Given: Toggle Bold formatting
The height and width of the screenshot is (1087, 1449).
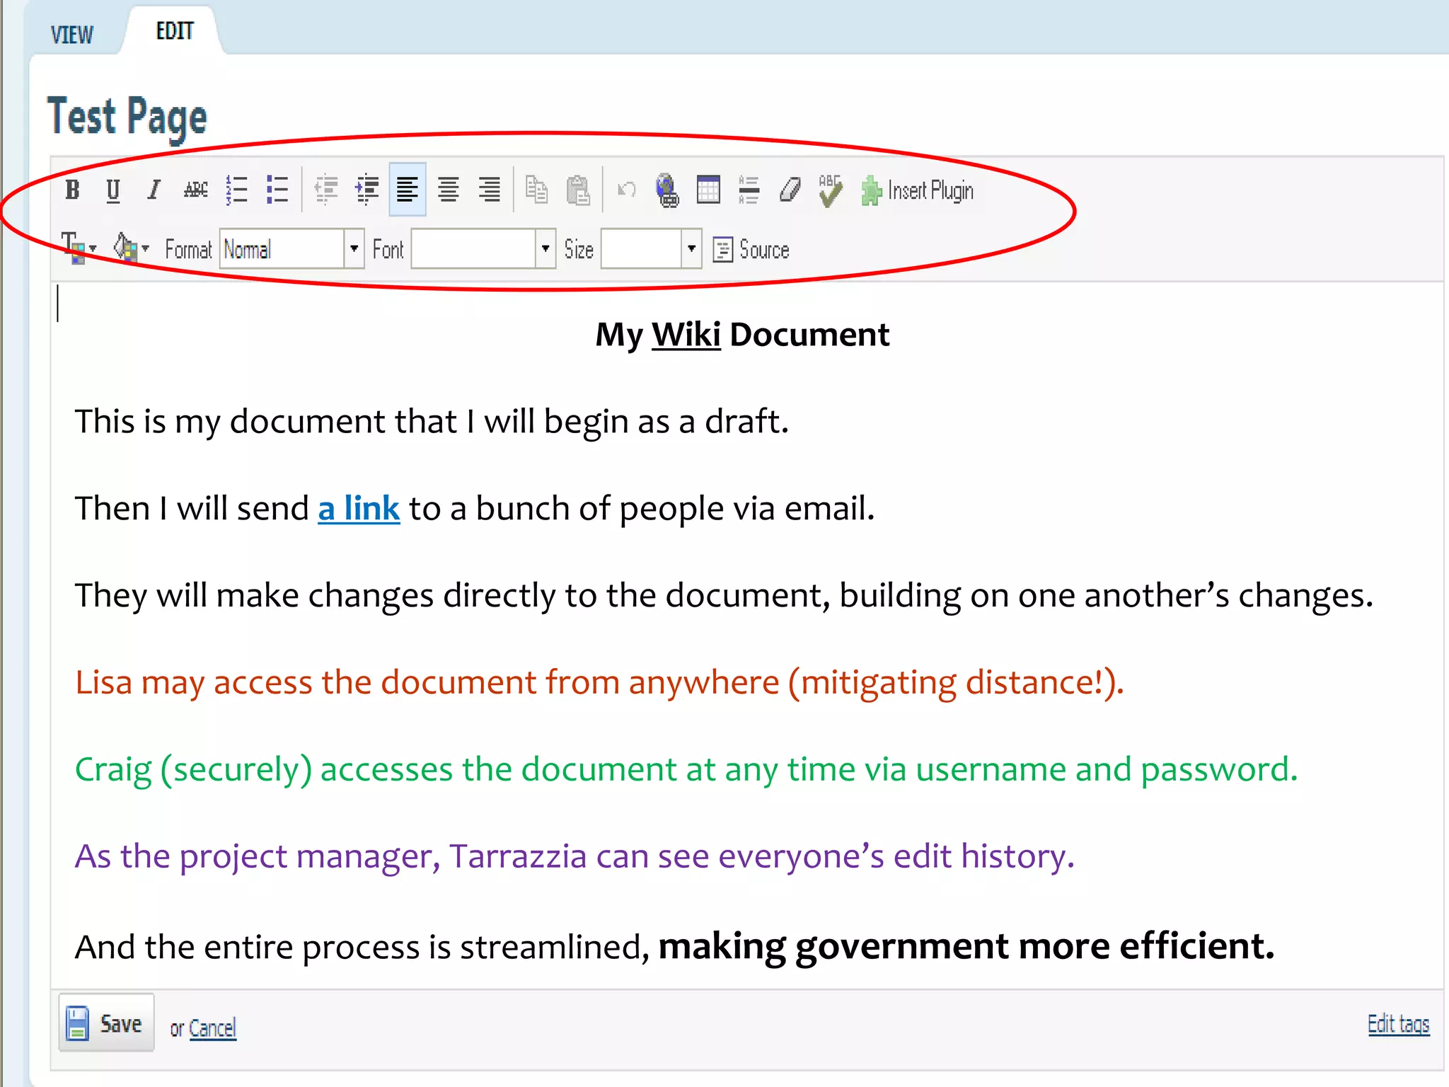Looking at the screenshot, I should pos(72,190).
